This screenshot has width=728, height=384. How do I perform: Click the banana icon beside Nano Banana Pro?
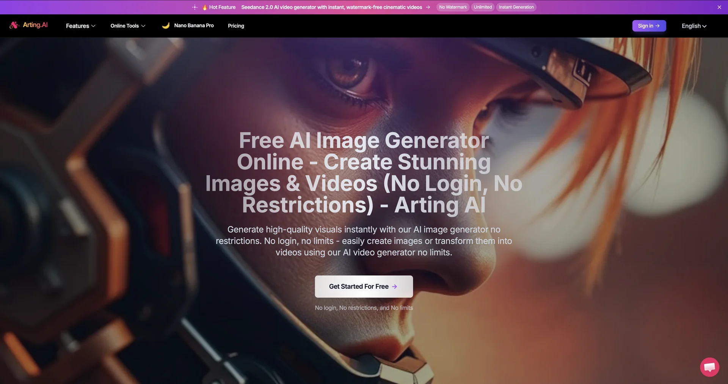click(x=166, y=25)
